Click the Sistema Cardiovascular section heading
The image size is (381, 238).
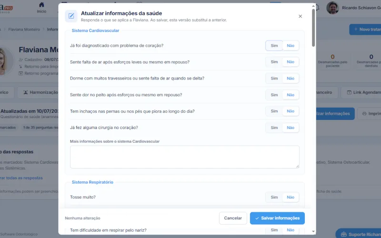(x=95, y=30)
